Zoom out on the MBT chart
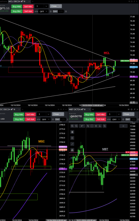 point(76,126)
